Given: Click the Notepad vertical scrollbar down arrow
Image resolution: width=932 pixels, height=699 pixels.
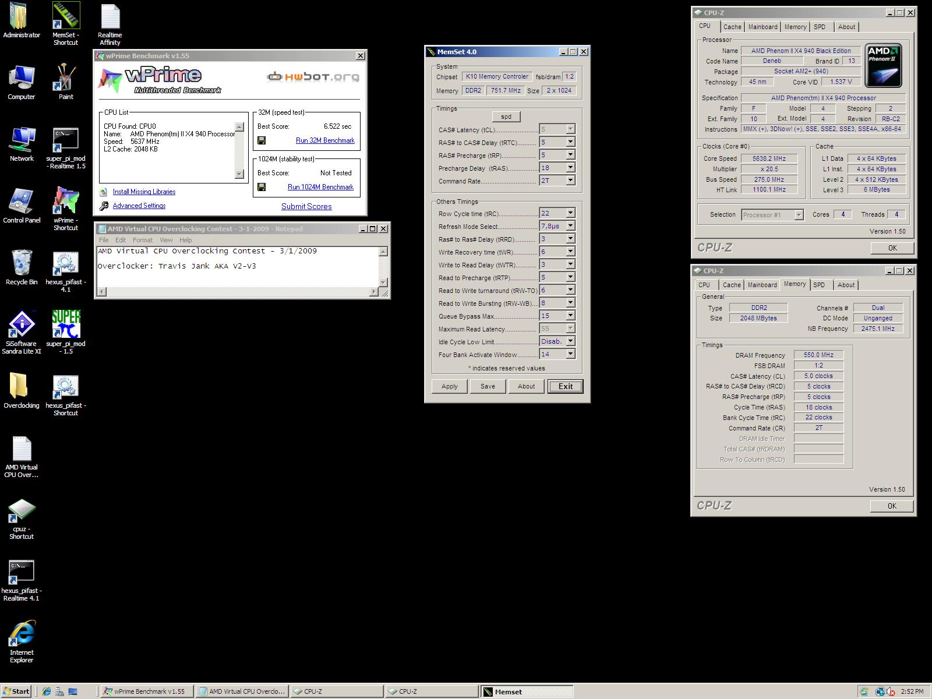Looking at the screenshot, I should pos(383,283).
